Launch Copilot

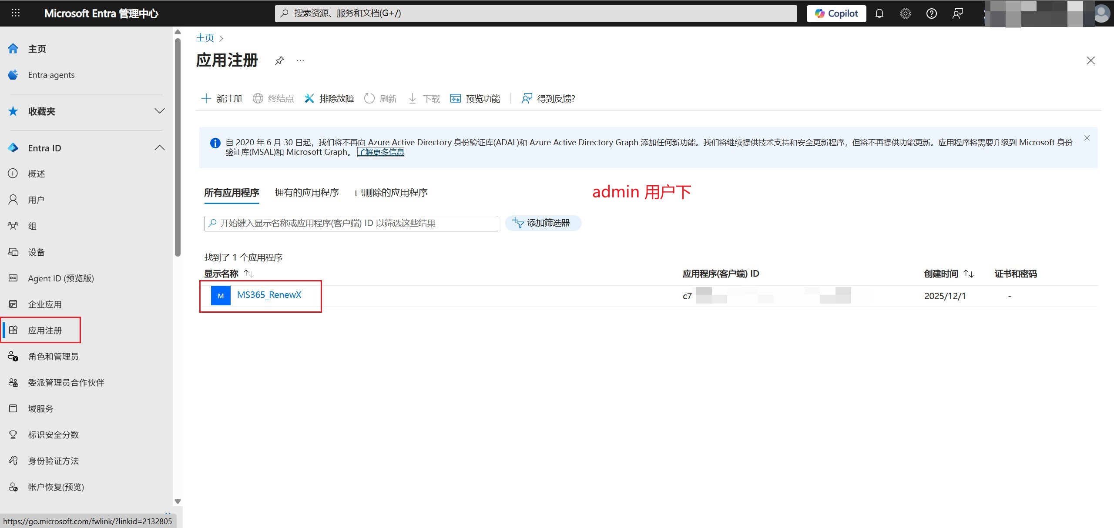836,13
